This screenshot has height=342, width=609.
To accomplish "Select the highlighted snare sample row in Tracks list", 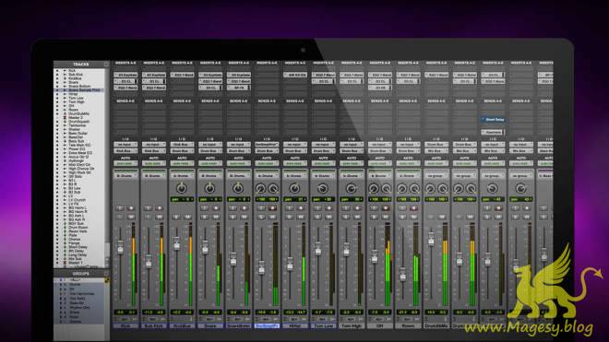I will pos(79,90).
